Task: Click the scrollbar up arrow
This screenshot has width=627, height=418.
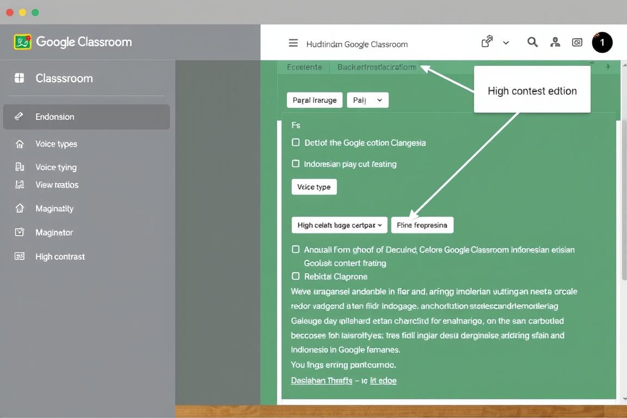Action: 624,64
